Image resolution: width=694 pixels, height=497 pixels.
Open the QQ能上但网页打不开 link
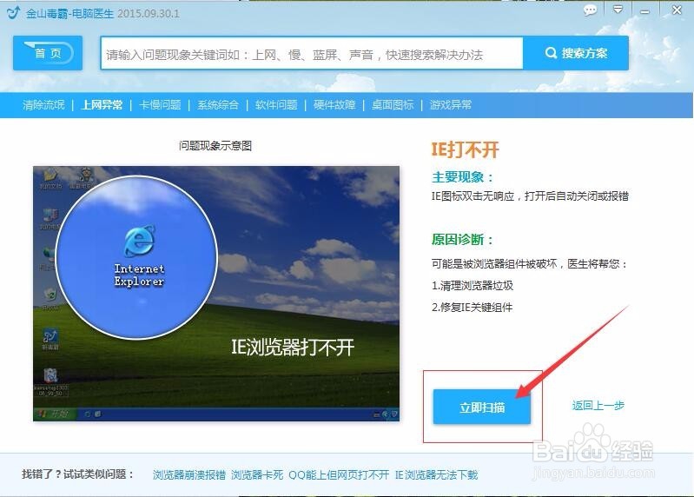coord(339,475)
